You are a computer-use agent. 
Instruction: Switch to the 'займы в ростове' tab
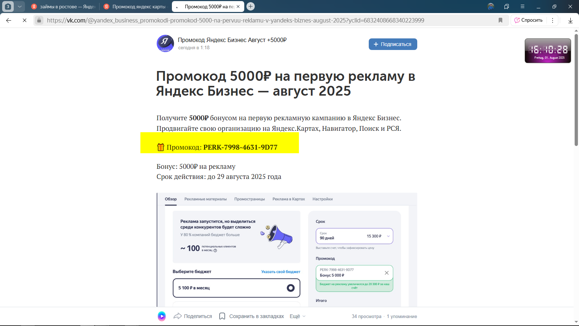click(x=63, y=7)
